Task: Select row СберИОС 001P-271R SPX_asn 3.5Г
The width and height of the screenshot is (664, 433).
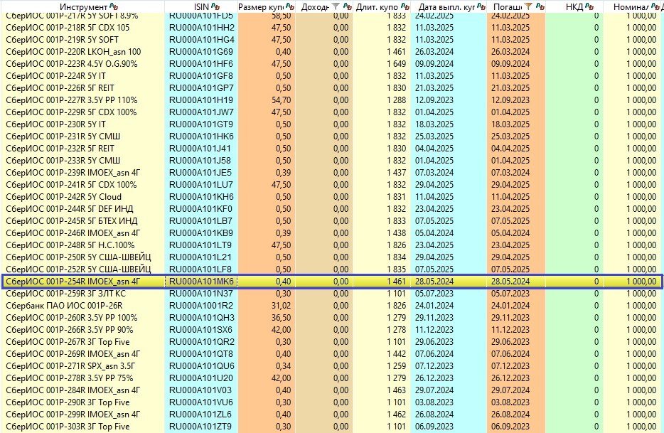Action: click(x=332, y=365)
